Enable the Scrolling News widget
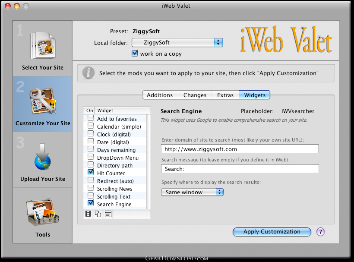Screen dimensions: 354x262 (x=91, y=188)
